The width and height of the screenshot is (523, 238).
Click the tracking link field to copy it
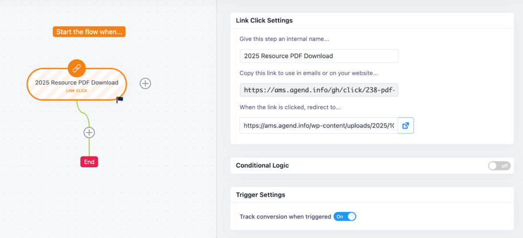(319, 90)
